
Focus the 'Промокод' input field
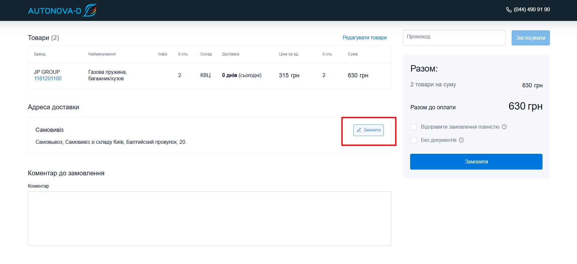coord(454,38)
